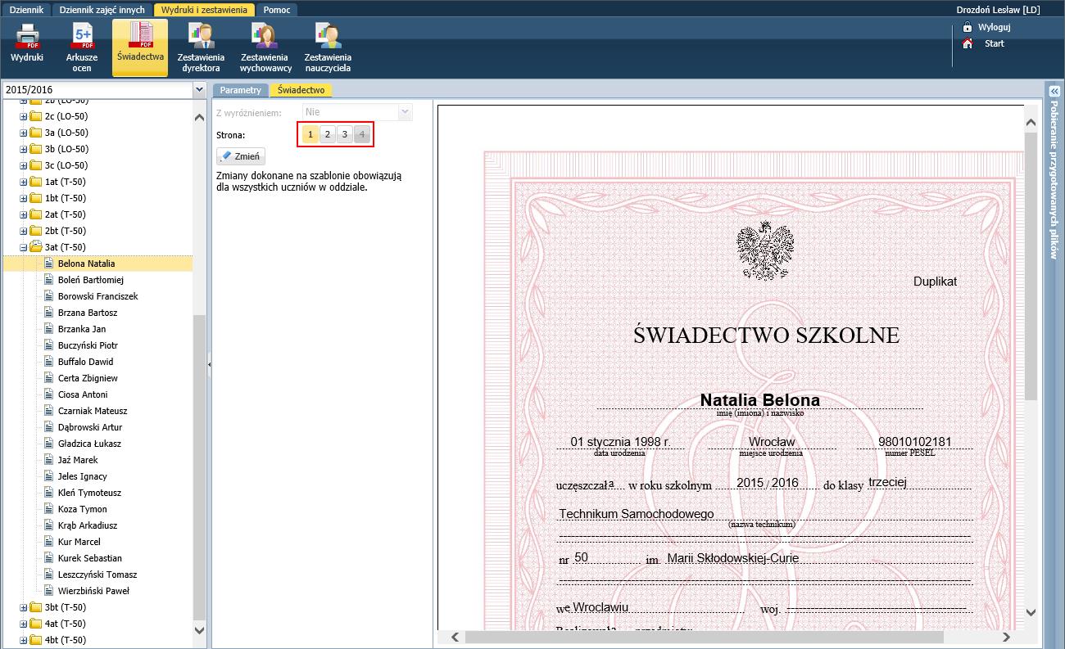Select student Gładzica Łukasz

[x=89, y=444]
